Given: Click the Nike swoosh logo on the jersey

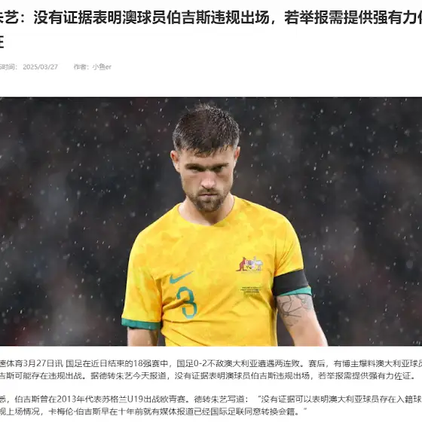Looking at the screenshot, I should click(x=181, y=277).
